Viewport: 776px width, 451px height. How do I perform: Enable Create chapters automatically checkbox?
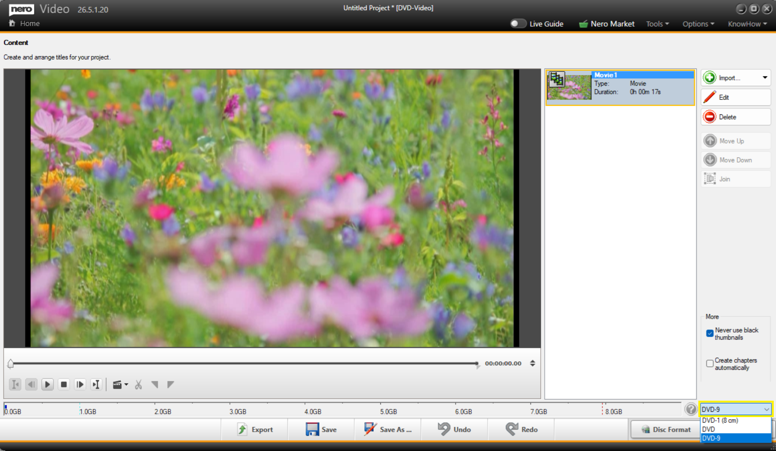pyautogui.click(x=710, y=363)
